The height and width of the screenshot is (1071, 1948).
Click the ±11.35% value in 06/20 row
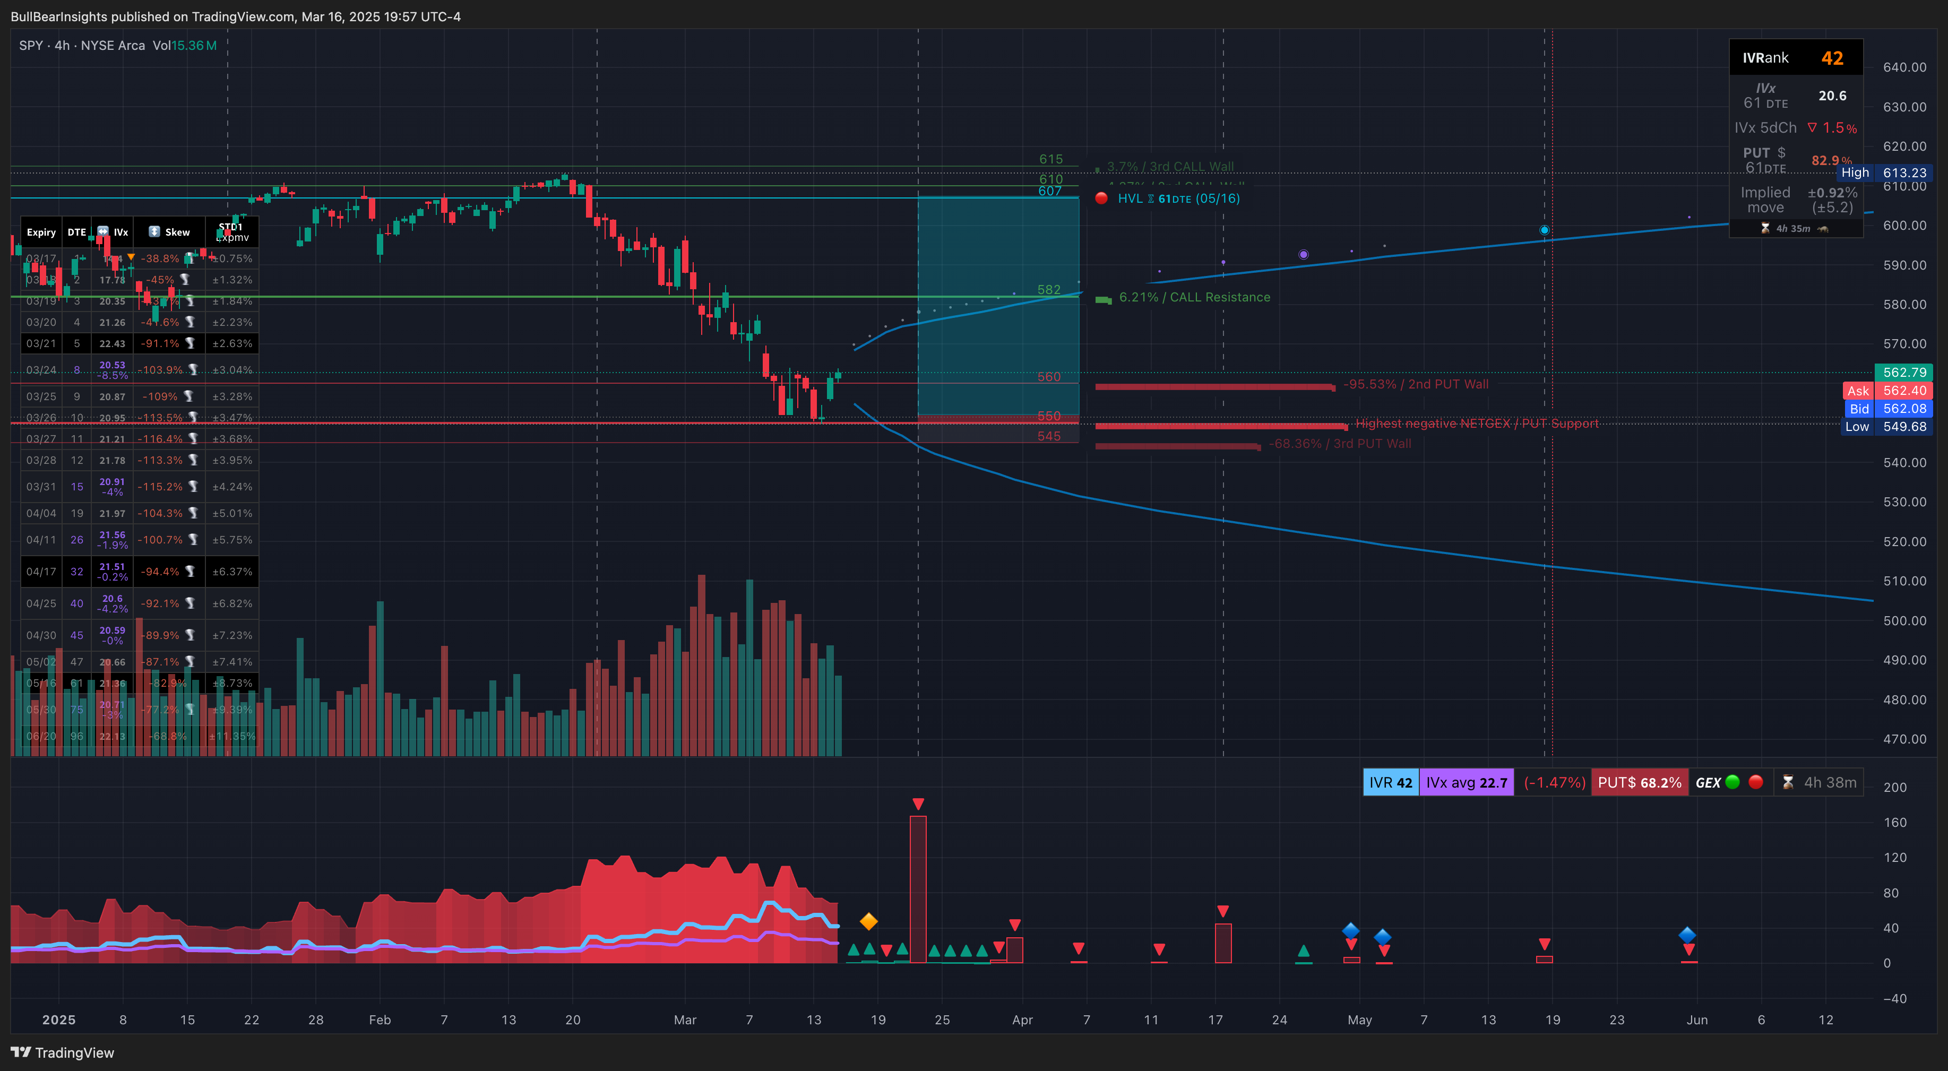232,736
